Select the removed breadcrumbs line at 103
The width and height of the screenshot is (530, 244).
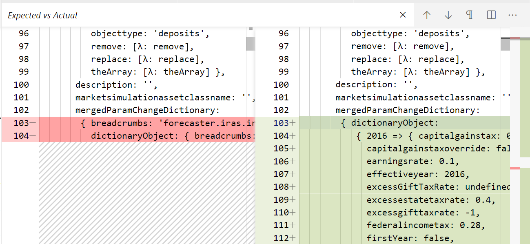tap(163, 123)
